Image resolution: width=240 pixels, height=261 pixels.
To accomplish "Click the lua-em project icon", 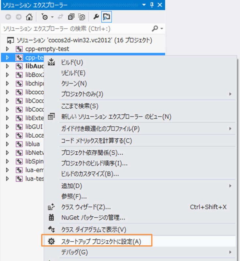I will [x=19, y=170].
